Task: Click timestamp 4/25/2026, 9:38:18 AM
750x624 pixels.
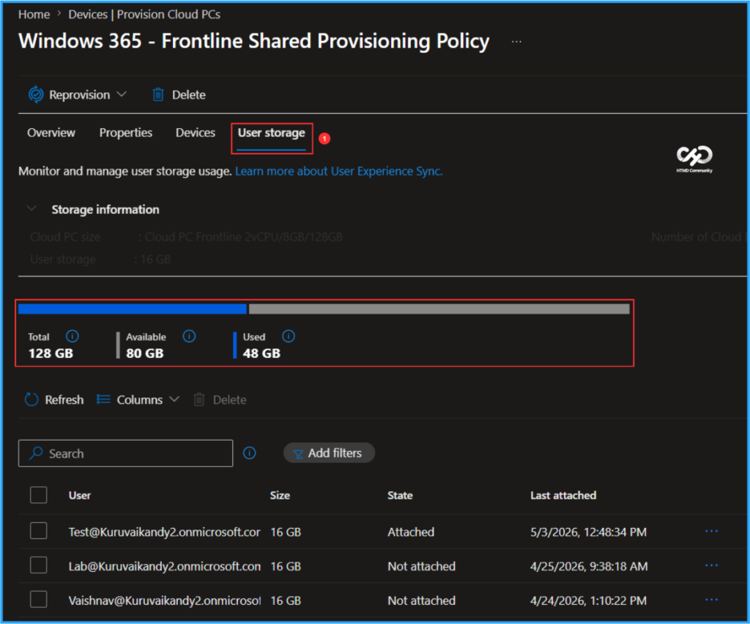Action: [x=589, y=567]
